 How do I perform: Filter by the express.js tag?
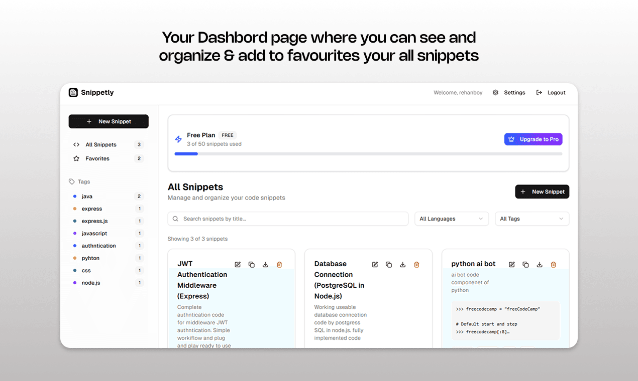click(x=94, y=221)
